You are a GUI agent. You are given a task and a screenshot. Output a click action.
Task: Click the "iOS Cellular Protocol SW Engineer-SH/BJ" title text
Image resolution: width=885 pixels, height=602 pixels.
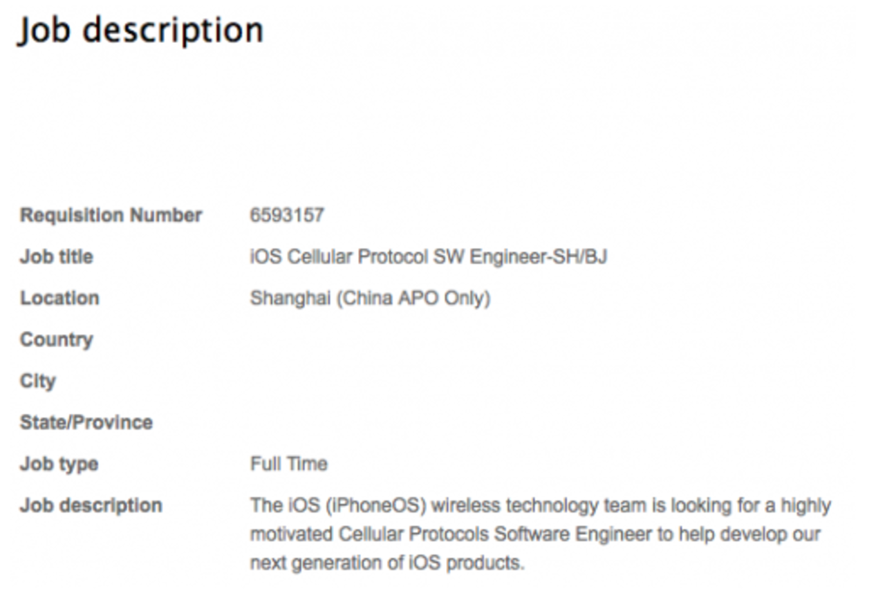pyautogui.click(x=428, y=257)
